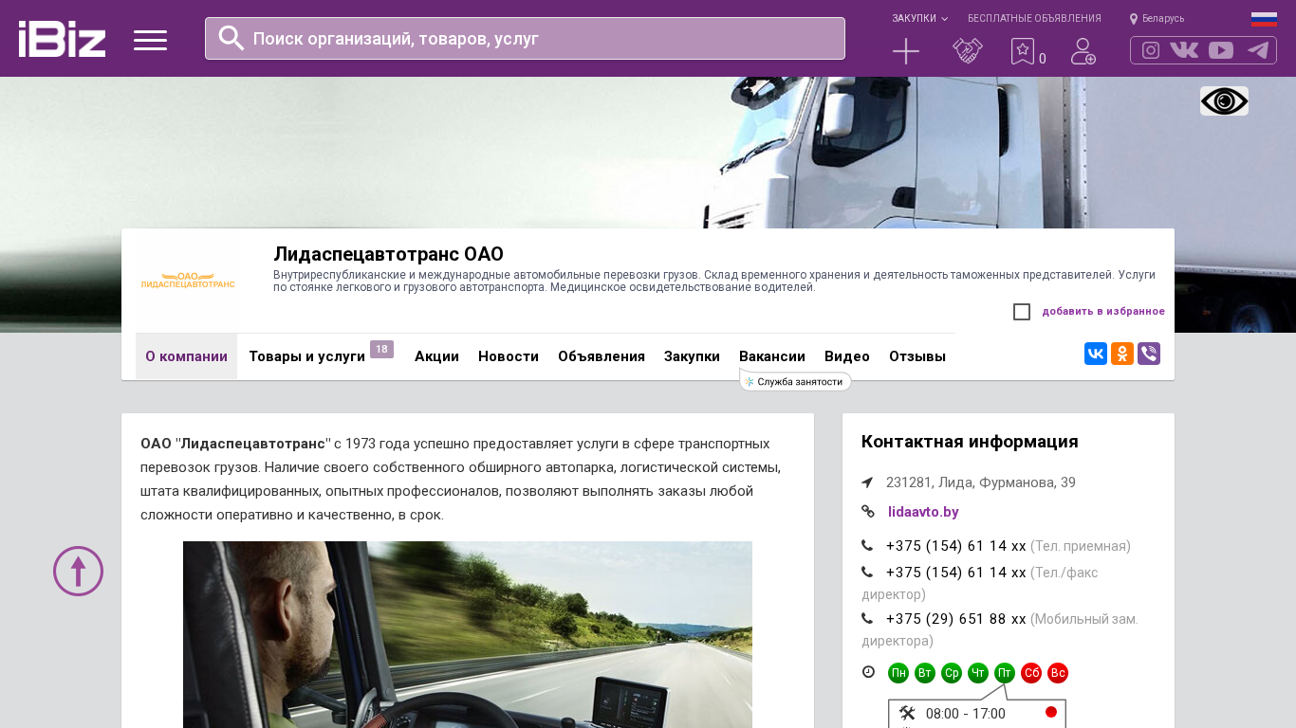Switch to the Новости tab

coord(509,356)
